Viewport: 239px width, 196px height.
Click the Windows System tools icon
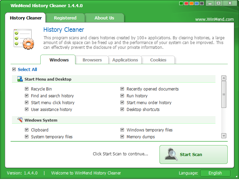tap(20, 120)
